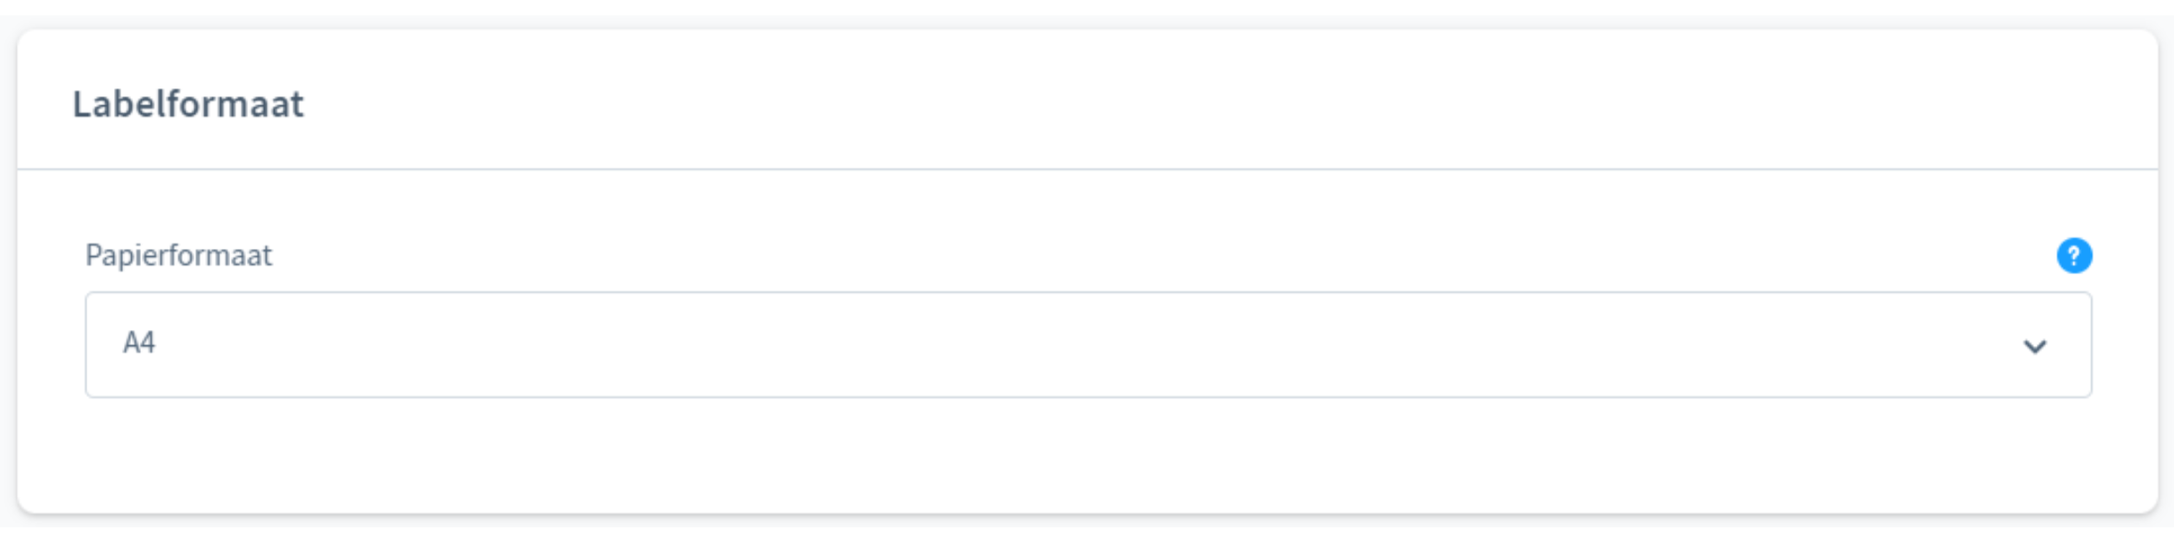Show help tooltip for Papierformaat
The width and height of the screenshot is (2183, 544).
(x=2074, y=256)
